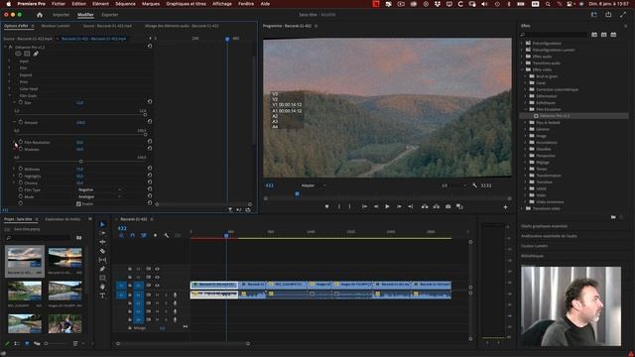The height and width of the screenshot is (357, 635).
Task: Reset the Size parameter
Action: pyautogui.click(x=150, y=101)
